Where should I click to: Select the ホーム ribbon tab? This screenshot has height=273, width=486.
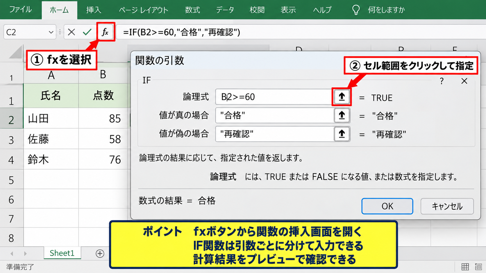59,10
